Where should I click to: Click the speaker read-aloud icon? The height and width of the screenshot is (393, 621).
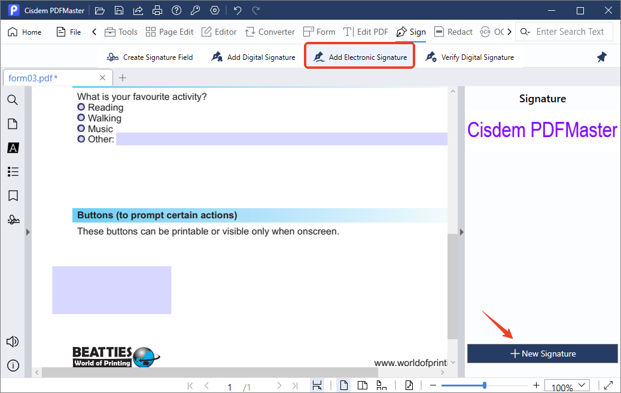[x=13, y=342]
